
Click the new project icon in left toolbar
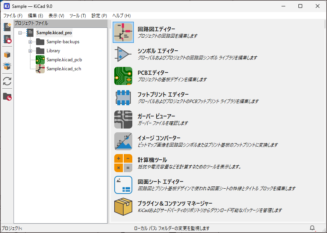pyautogui.click(x=7, y=27)
